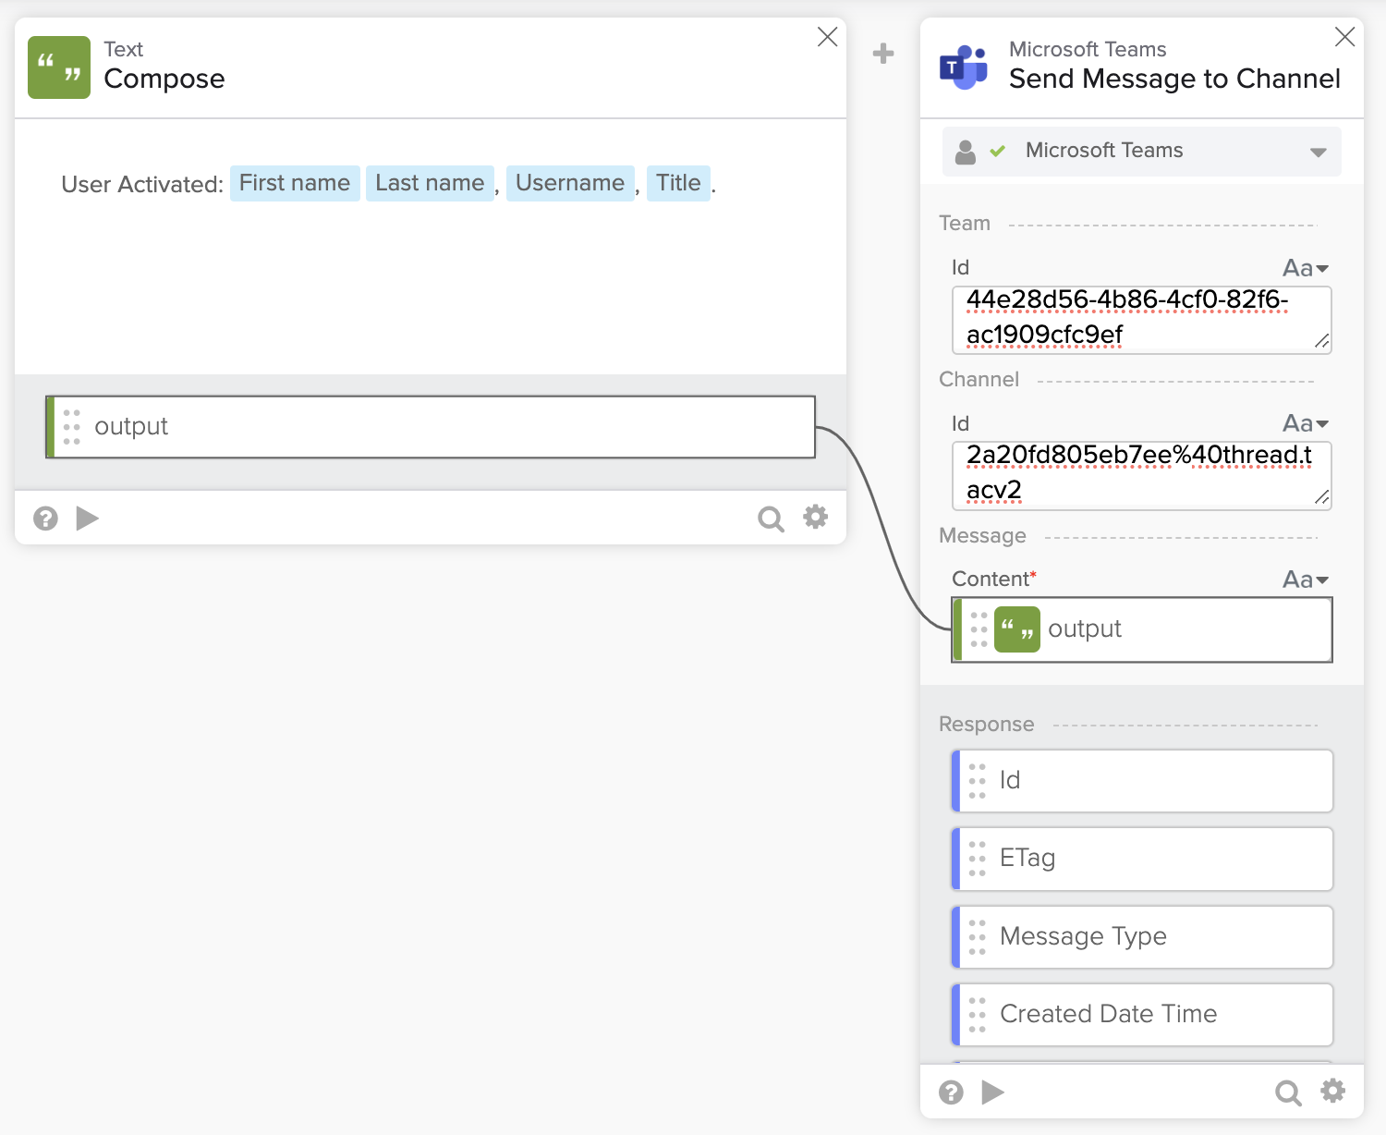Open the Channel Id type dropdown
The width and height of the screenshot is (1386, 1135).
(x=1306, y=423)
